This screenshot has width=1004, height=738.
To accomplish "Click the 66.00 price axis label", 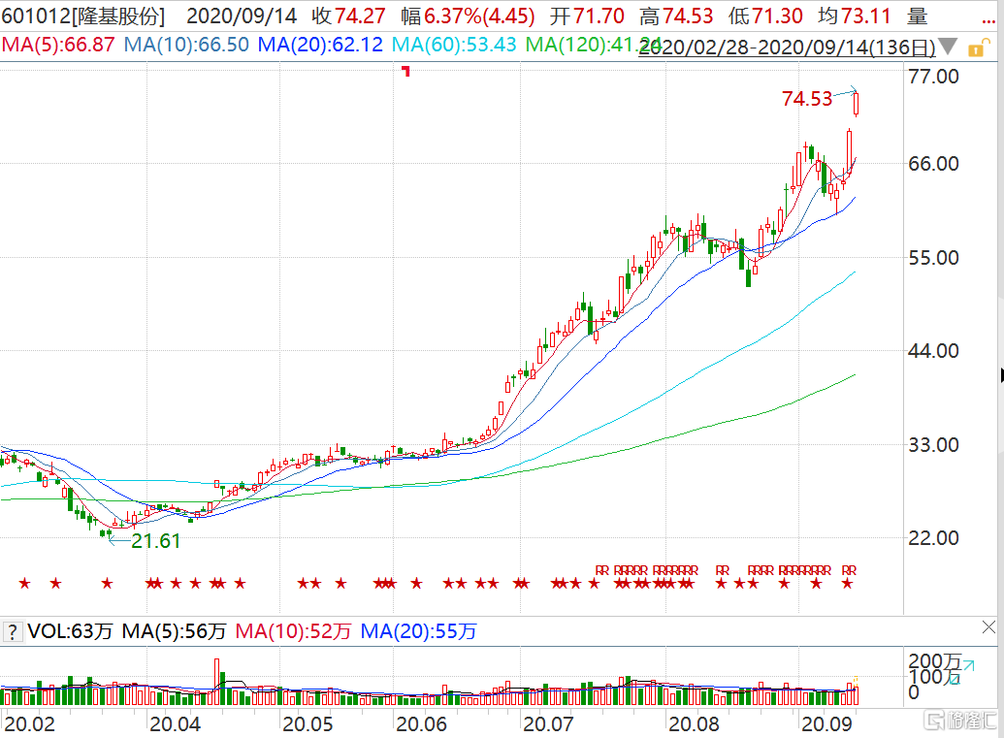I will click(x=933, y=164).
